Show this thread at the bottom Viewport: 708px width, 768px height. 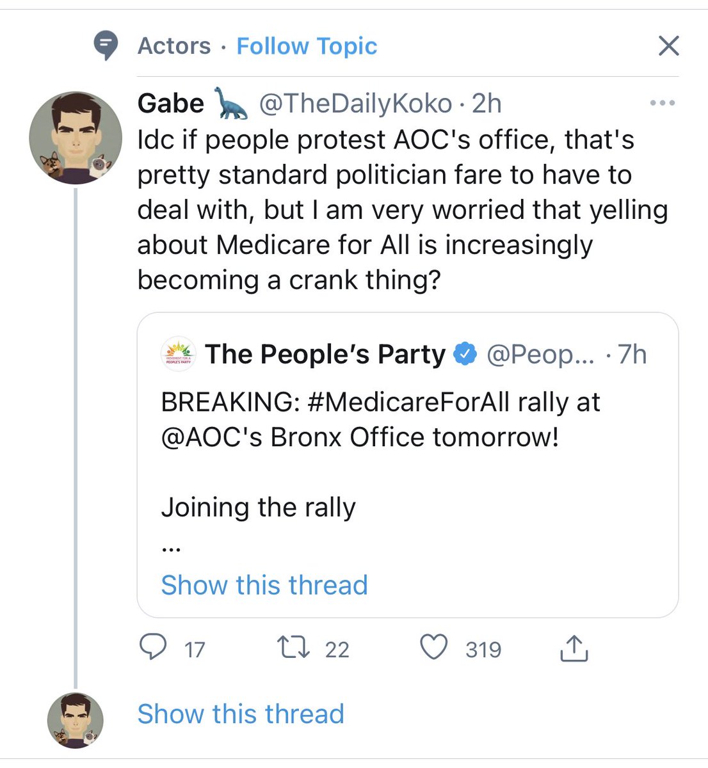pyautogui.click(x=241, y=714)
